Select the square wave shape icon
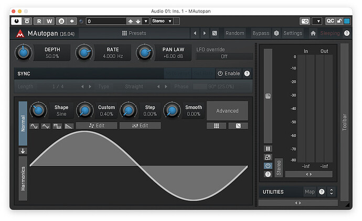 point(57,126)
